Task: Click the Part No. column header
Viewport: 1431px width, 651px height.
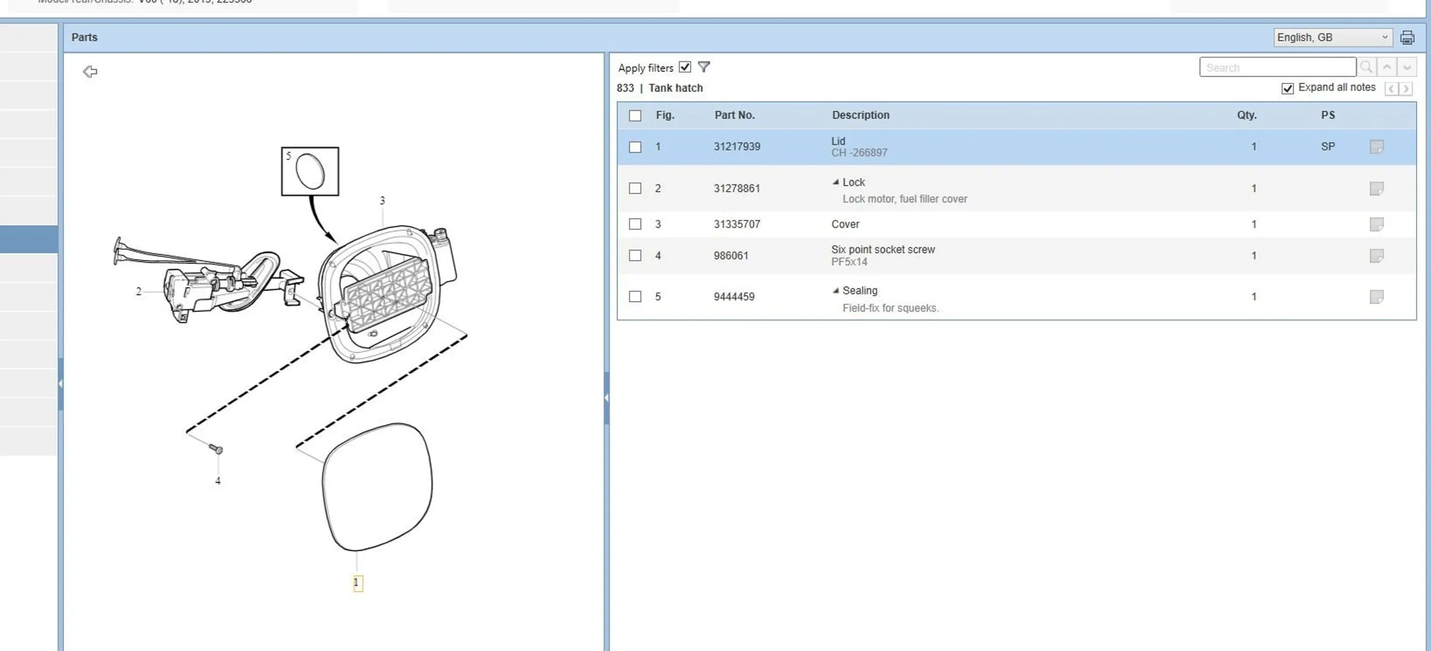Action: click(x=734, y=115)
